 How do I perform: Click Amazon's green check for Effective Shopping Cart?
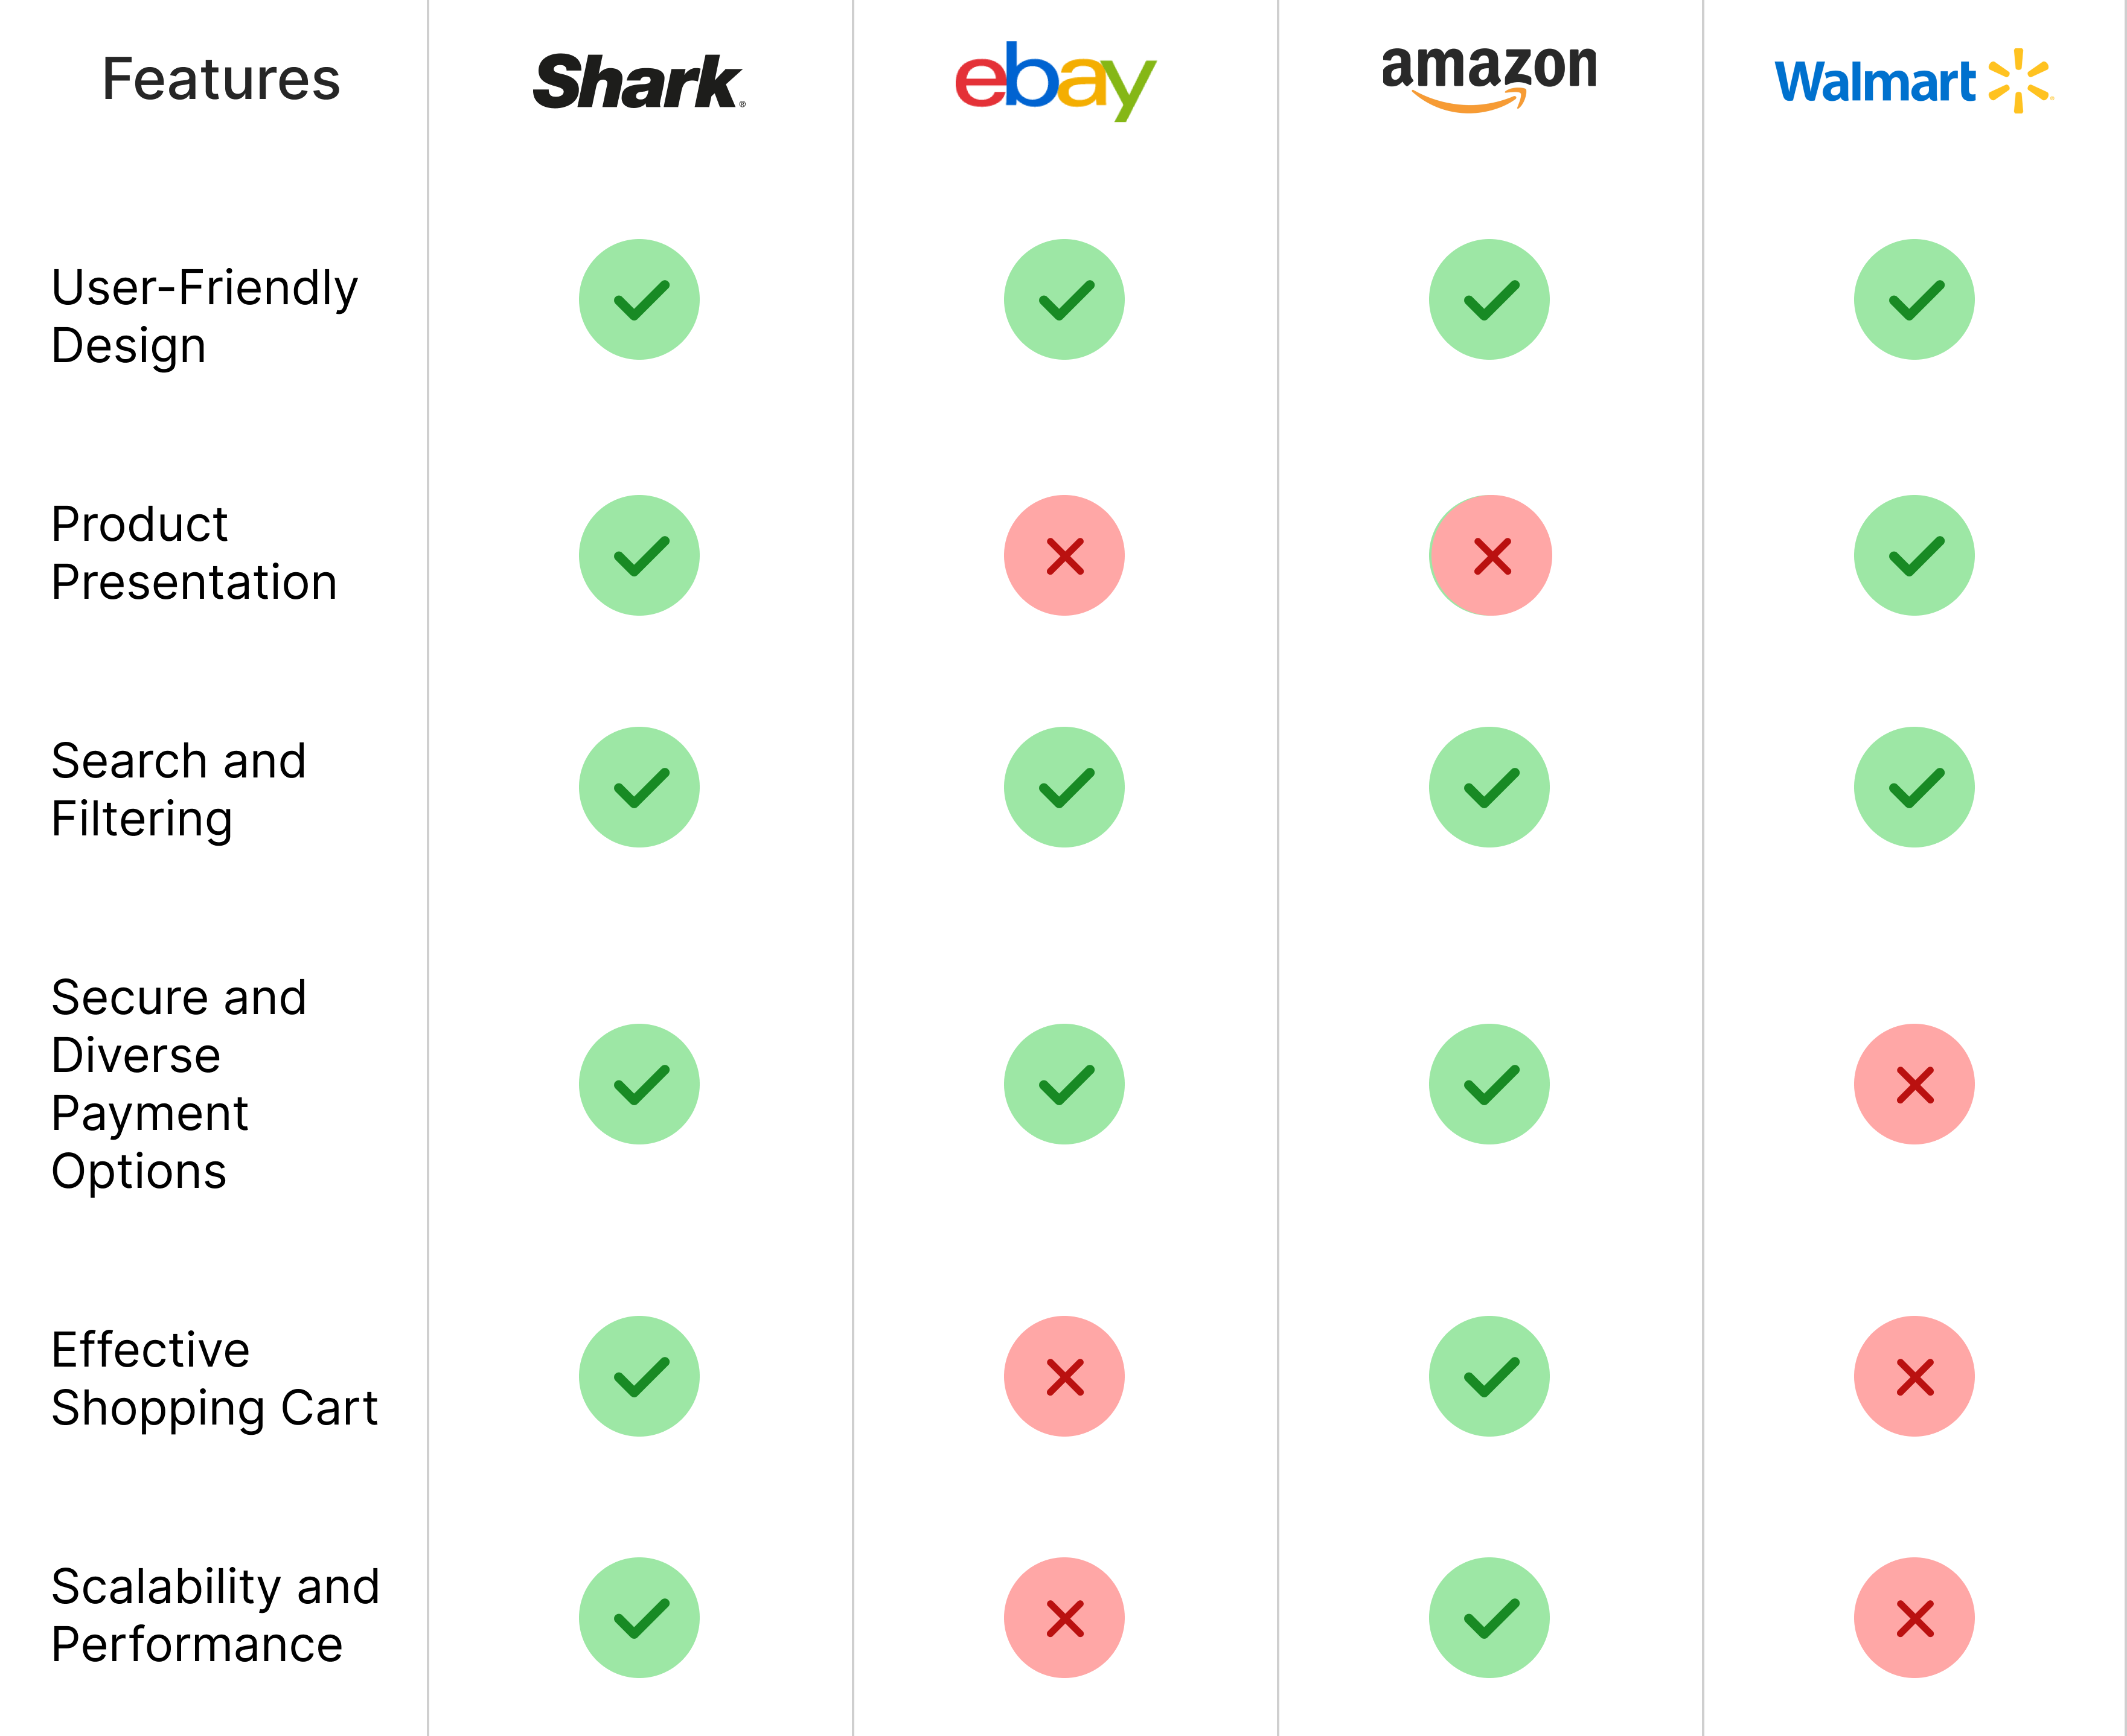[1489, 1376]
